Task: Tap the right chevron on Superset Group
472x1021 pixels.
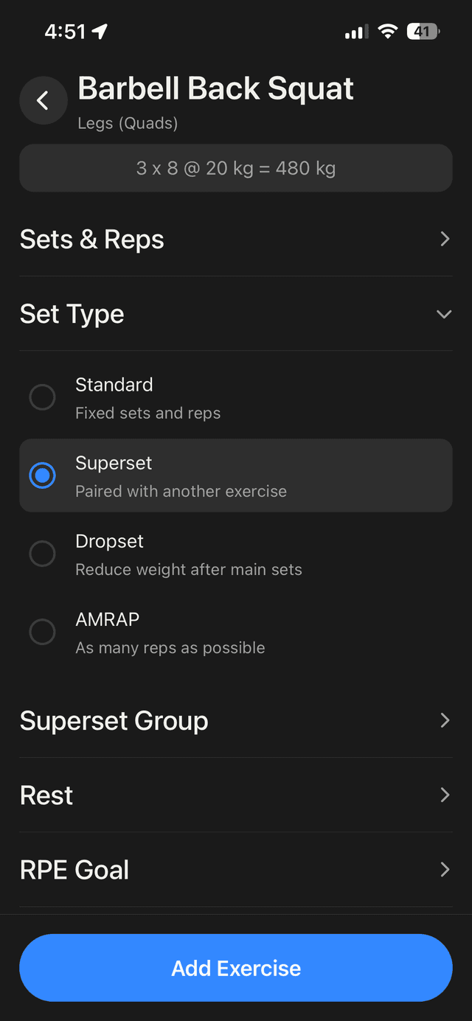Action: coord(444,720)
